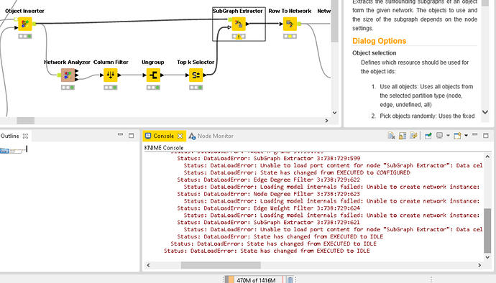Click the Open Console icon
This screenshot has width=496, height=283.
tap(457, 136)
